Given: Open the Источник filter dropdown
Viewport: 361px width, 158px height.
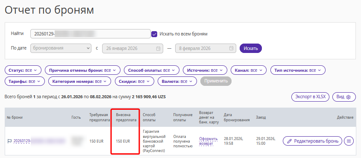Looking at the screenshot, I should tap(205, 70).
